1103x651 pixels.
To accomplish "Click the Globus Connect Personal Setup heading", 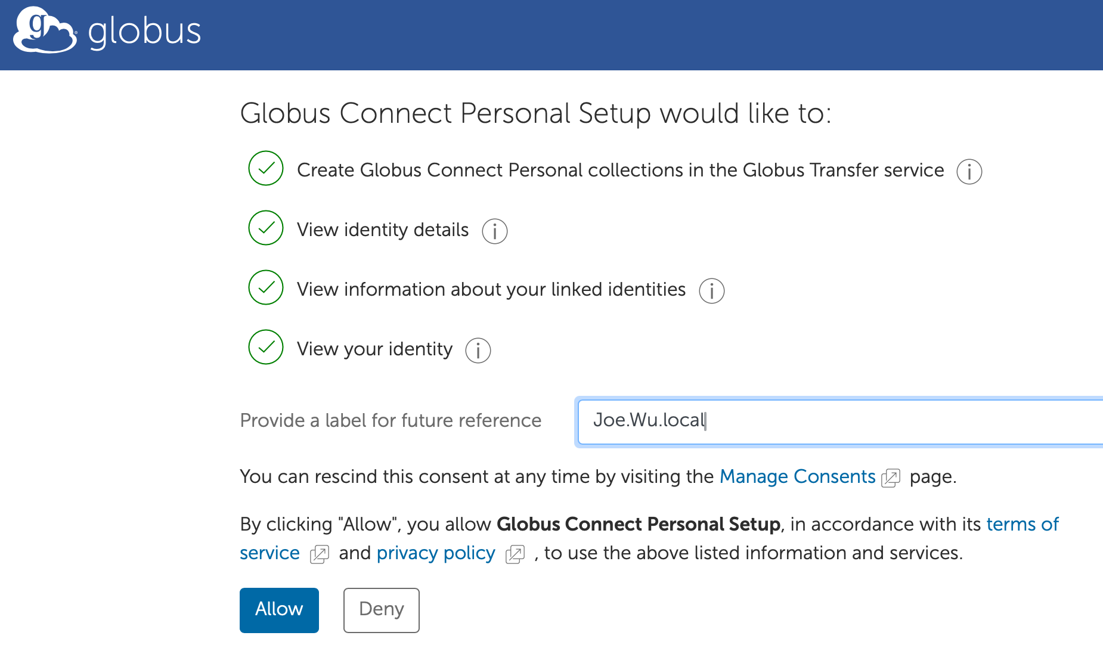I will tap(535, 113).
